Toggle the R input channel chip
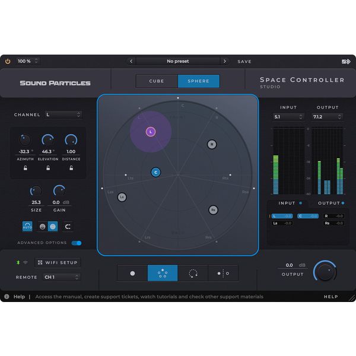This screenshot has width=356, height=356. click(334, 216)
